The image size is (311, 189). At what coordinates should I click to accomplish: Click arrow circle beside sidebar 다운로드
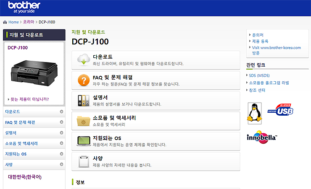(x=61, y=112)
